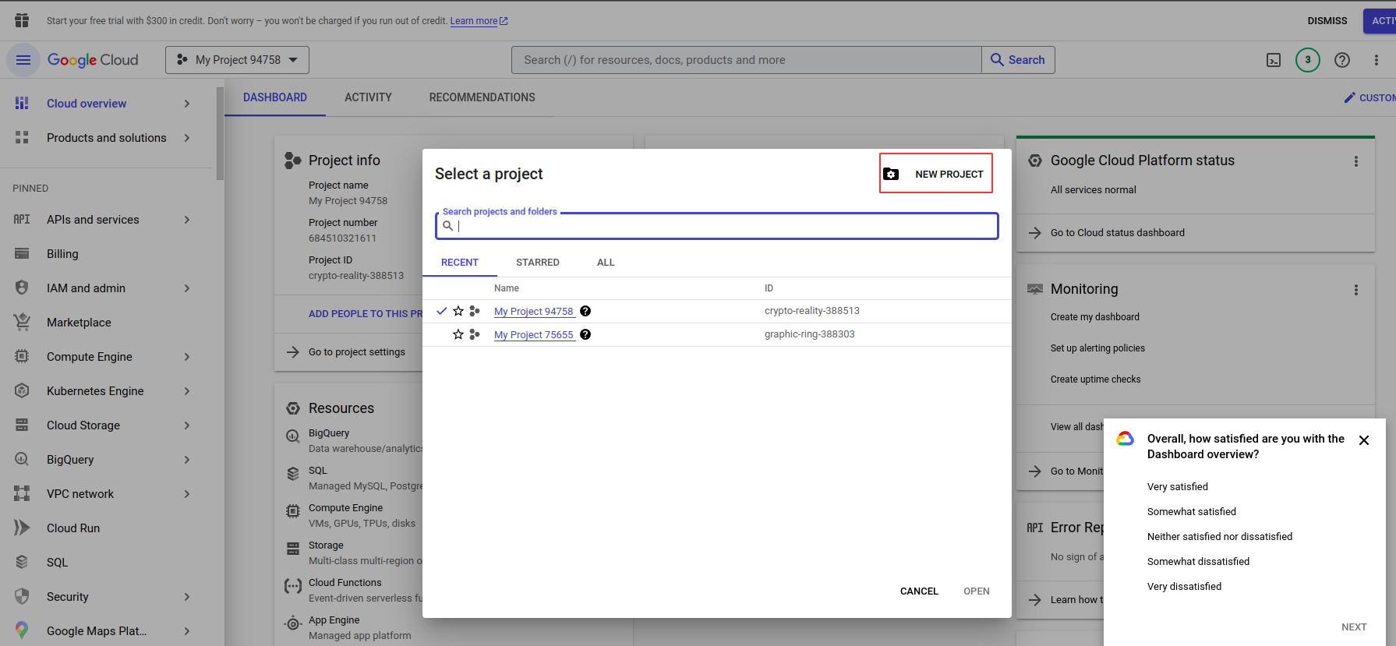This screenshot has height=646, width=1396.
Task: Star the My Project 75655 row
Action: pyautogui.click(x=458, y=334)
